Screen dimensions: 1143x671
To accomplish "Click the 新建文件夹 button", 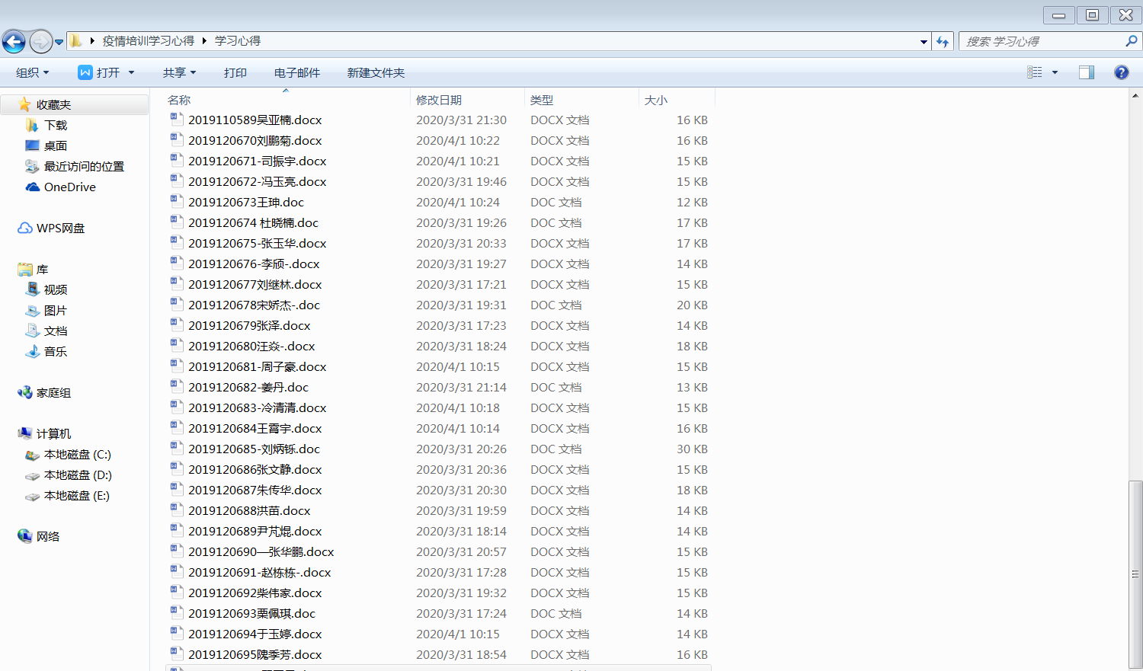I will (376, 73).
